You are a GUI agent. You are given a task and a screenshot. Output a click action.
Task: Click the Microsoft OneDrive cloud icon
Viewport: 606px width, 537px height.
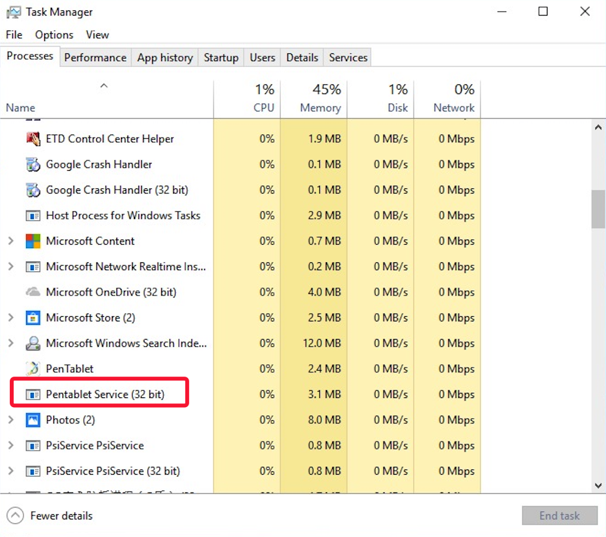33,292
